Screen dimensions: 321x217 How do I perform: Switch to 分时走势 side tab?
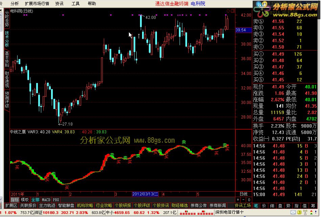click(x=7, y=19)
